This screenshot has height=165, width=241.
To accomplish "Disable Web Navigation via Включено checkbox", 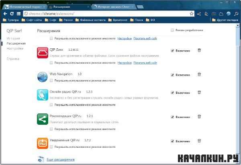I will point(172,75).
